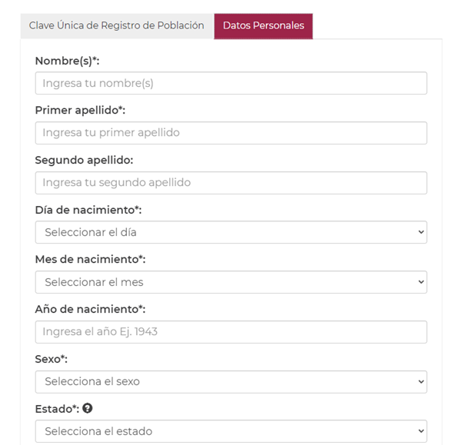Open the Seleccionar el día dropdown
453x445 pixels.
click(231, 232)
